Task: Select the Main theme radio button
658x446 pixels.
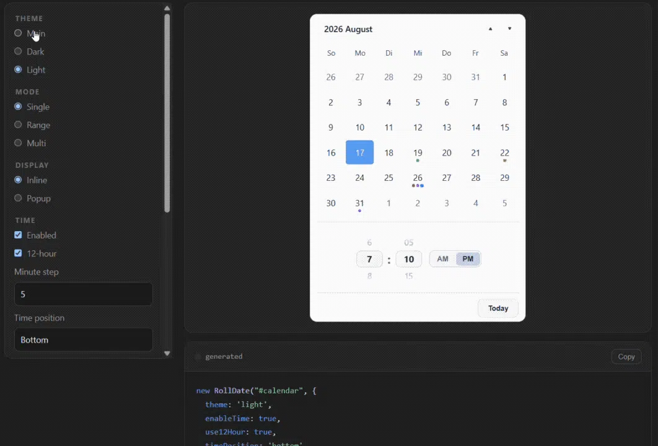Action: pos(18,33)
